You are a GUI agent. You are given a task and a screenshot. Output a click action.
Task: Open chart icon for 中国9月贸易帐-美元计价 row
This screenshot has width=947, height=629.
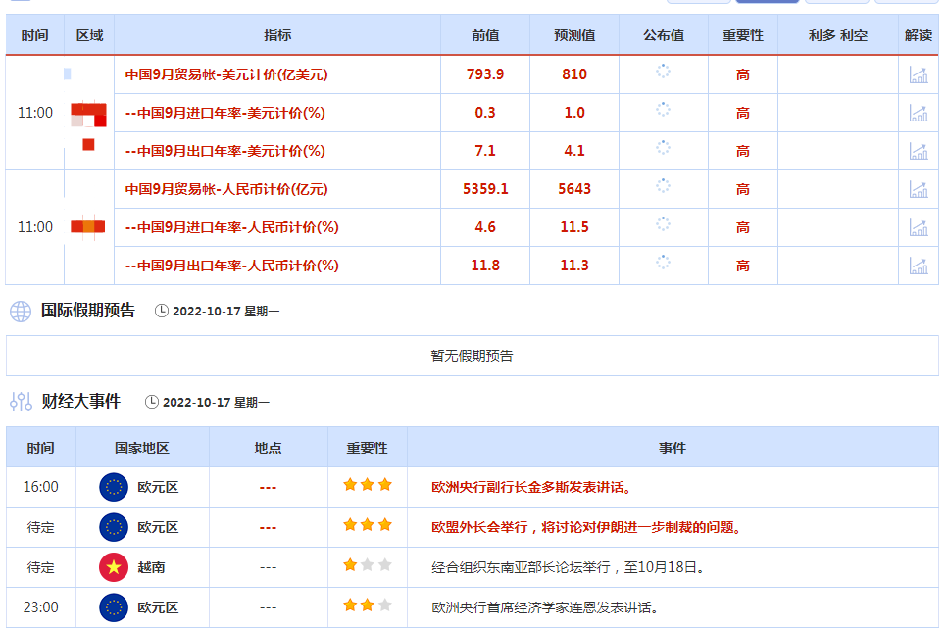(x=919, y=74)
